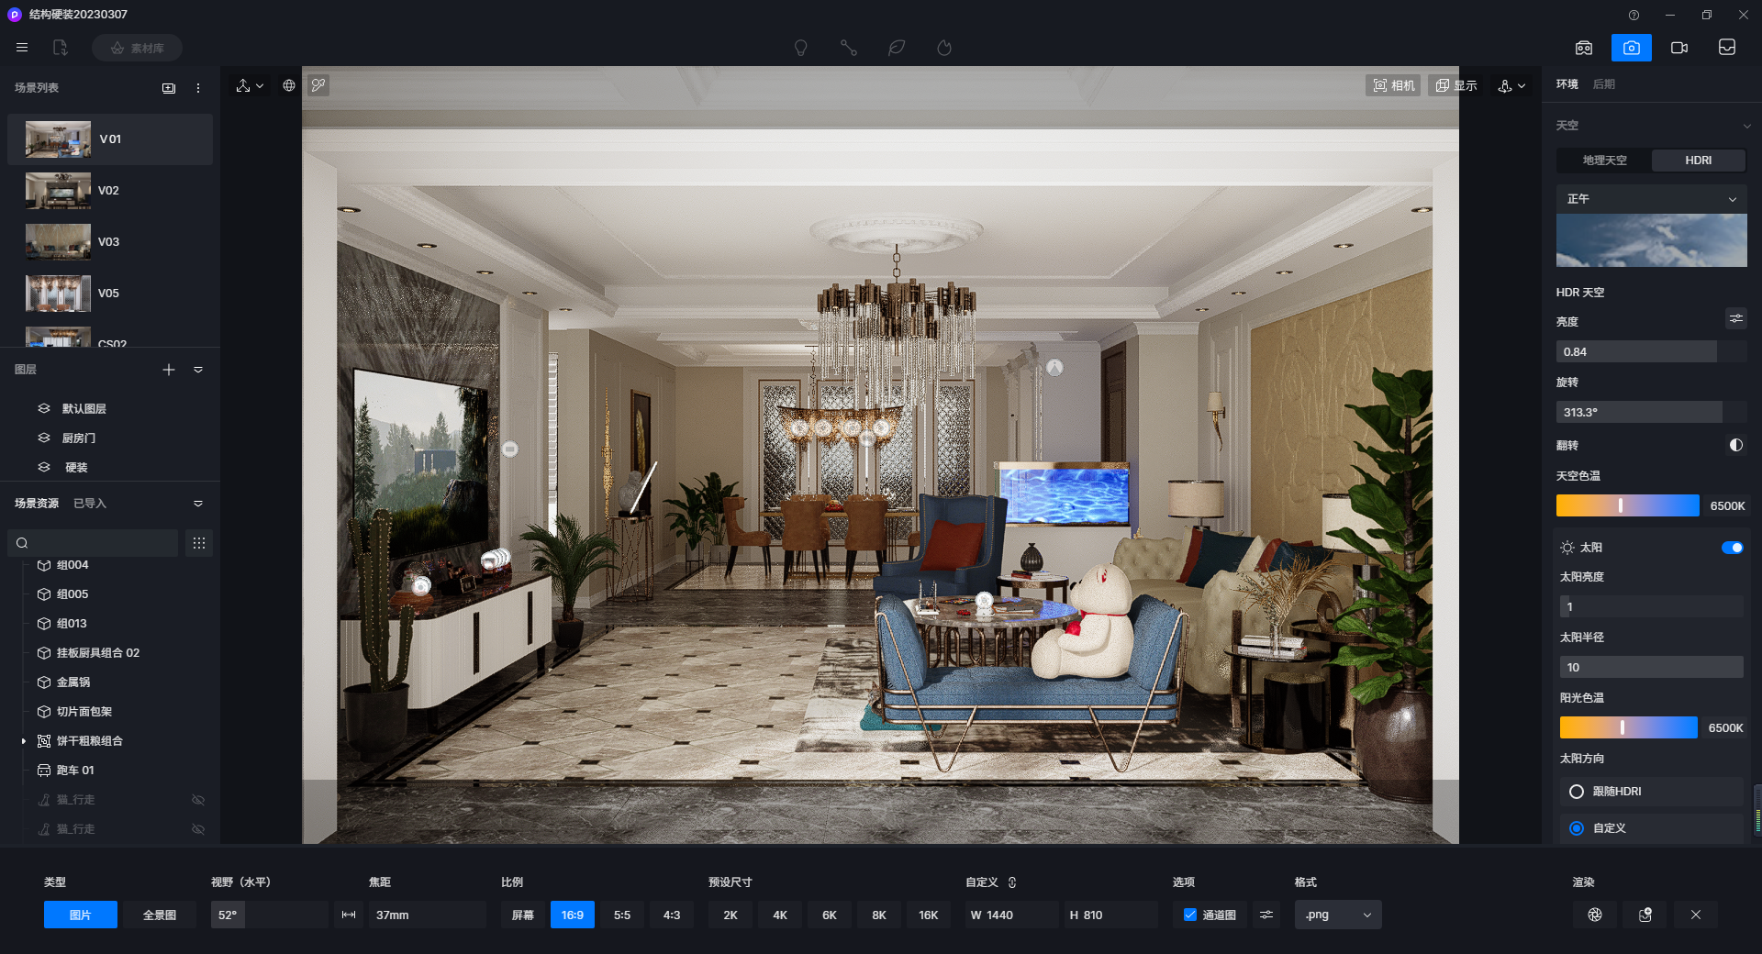Select the leaf vegetation tool icon
The image size is (1762, 954).
coord(897,48)
